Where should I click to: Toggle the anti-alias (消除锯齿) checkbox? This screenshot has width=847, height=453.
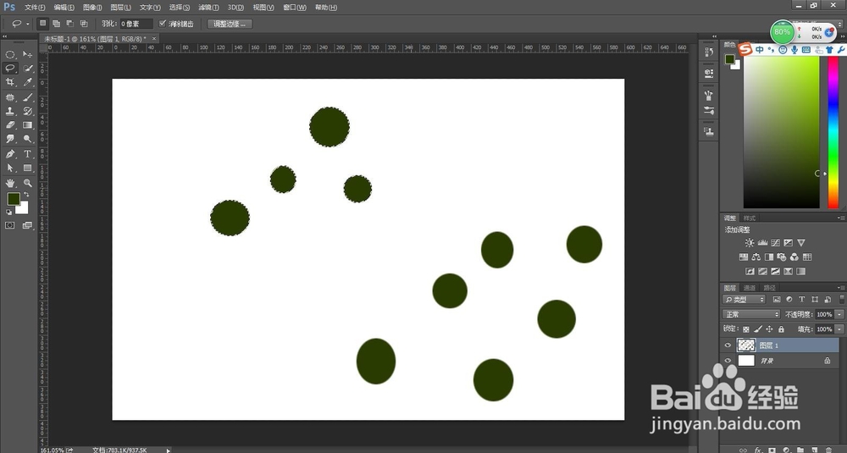[162, 24]
